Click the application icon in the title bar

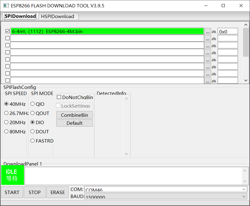click(6, 6)
